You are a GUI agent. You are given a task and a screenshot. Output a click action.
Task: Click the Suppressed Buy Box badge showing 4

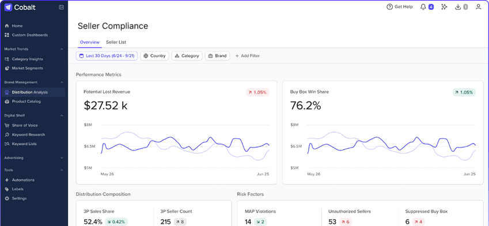coord(419,222)
